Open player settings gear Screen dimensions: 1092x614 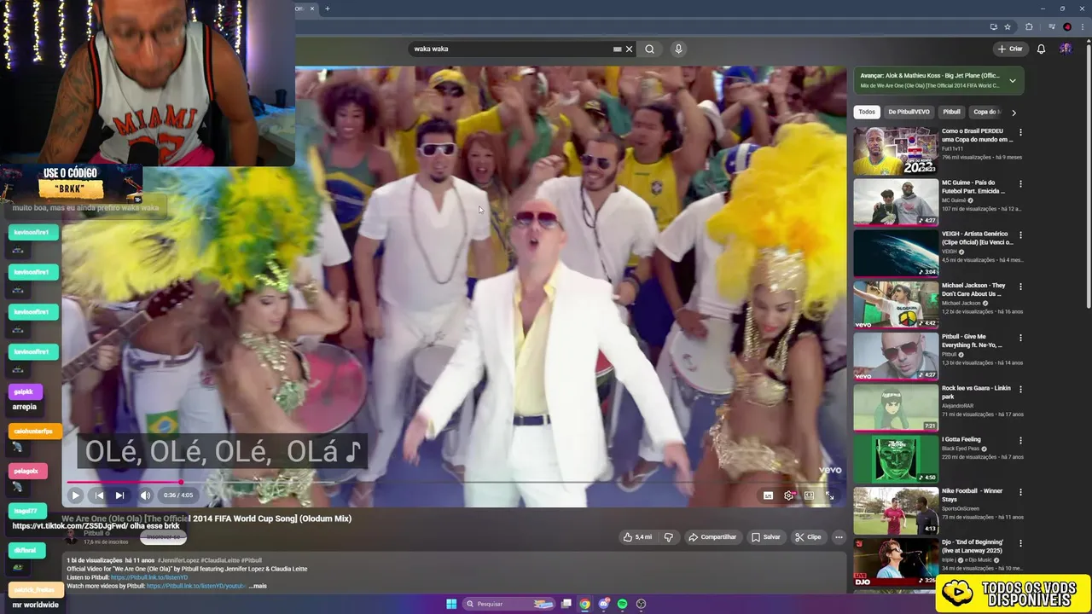(x=789, y=495)
